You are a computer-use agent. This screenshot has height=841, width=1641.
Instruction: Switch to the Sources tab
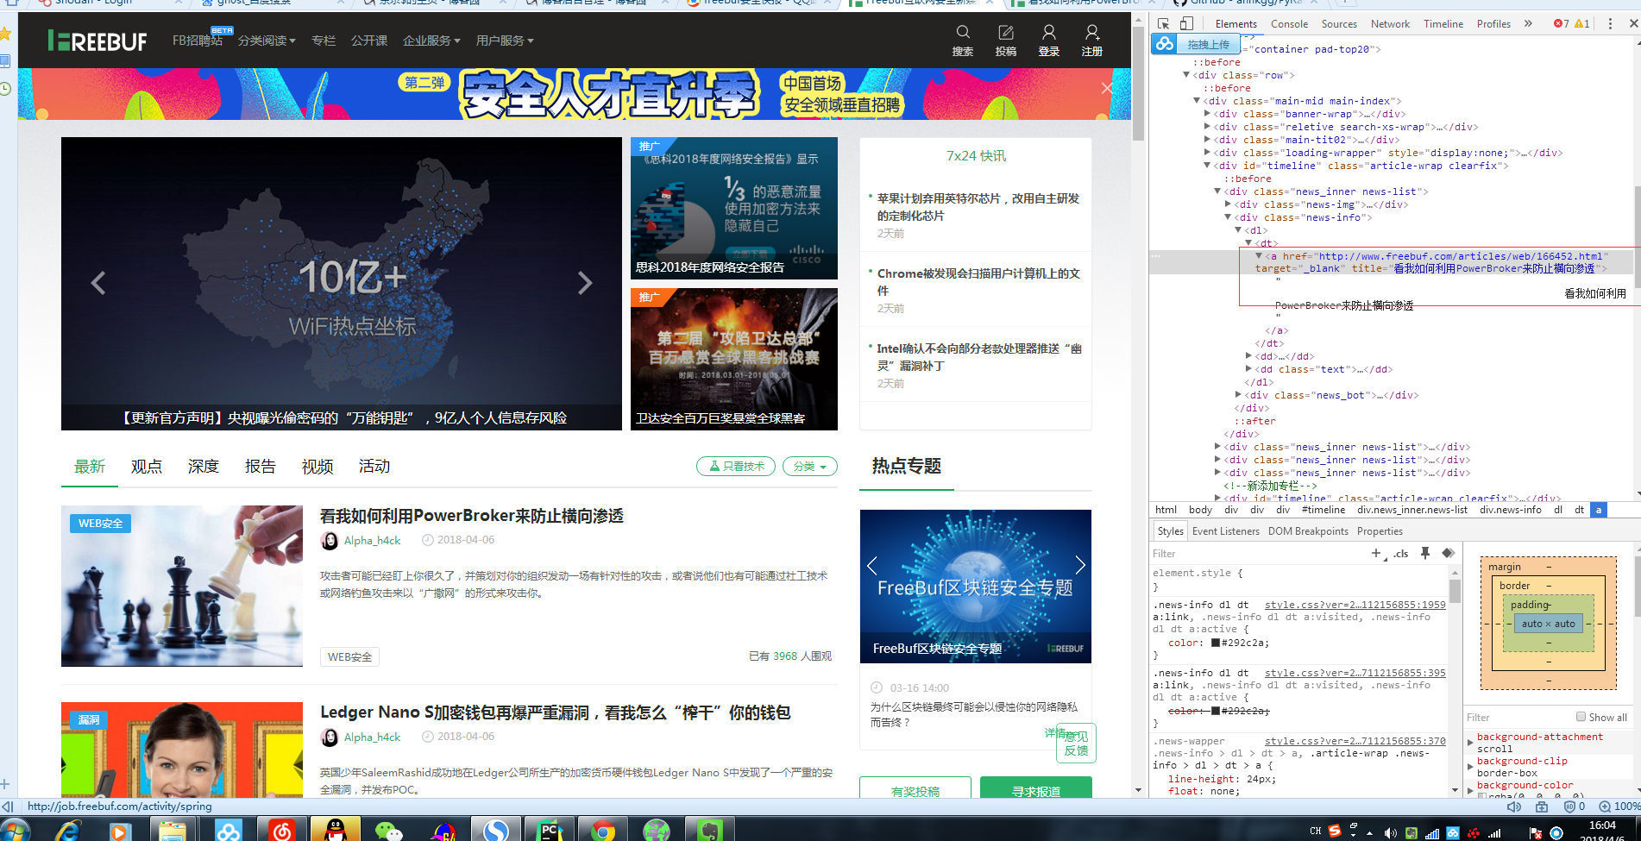pos(1339,24)
